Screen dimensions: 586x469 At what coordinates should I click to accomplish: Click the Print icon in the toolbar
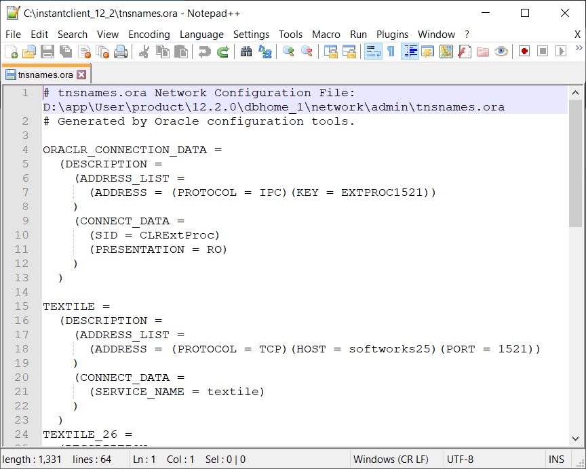point(121,52)
